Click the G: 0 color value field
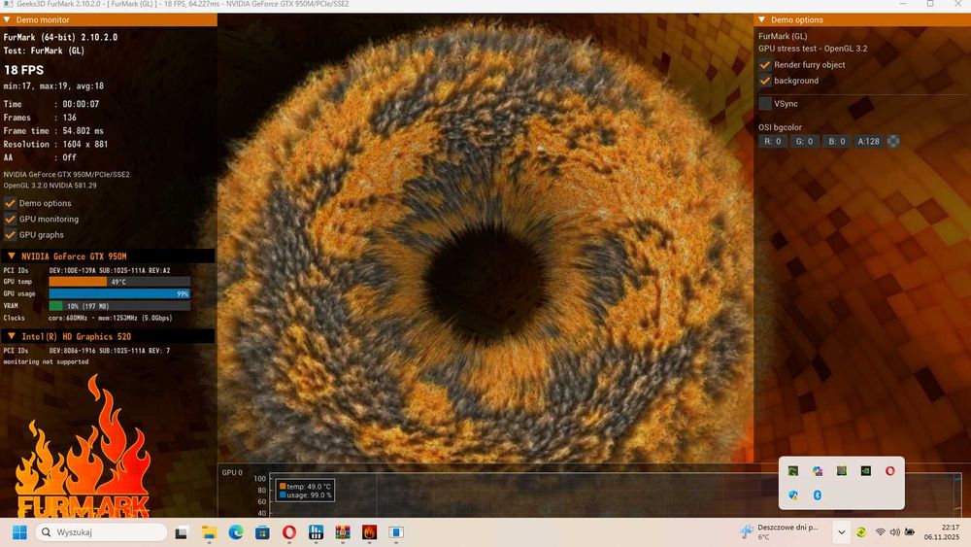 (804, 141)
